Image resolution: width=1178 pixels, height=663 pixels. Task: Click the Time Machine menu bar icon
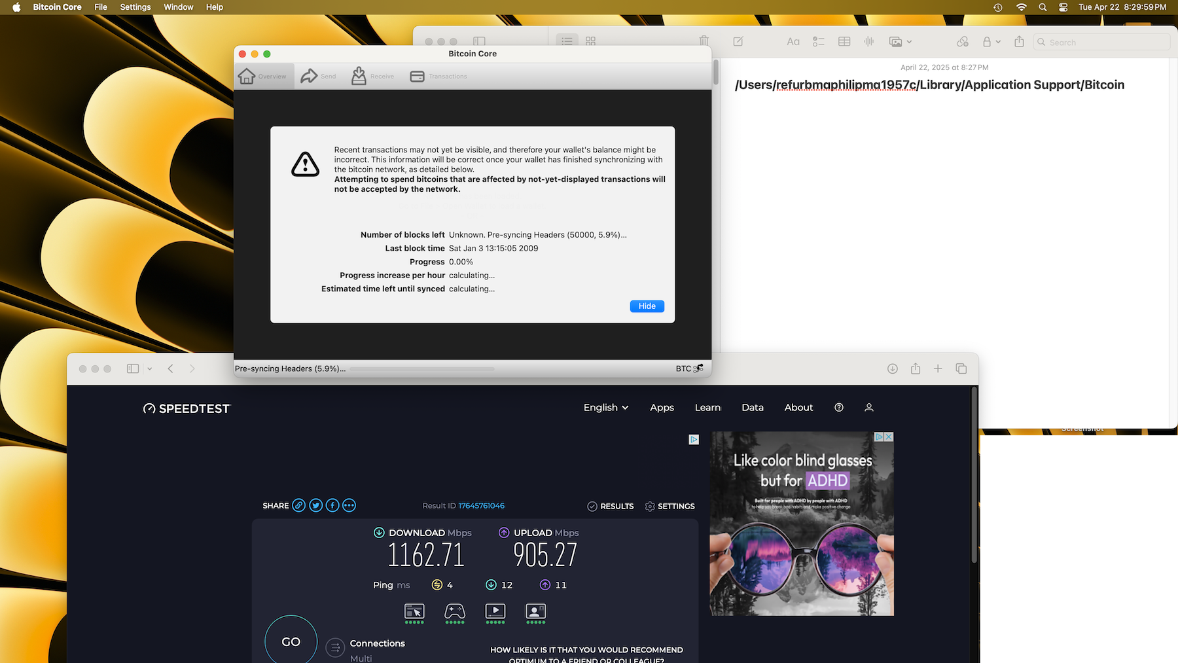pos(997,7)
